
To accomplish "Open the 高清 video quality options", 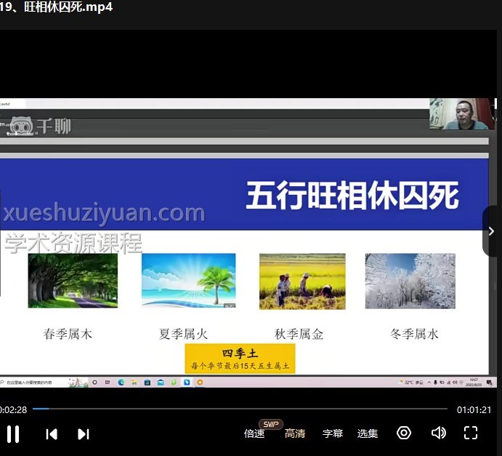I will [295, 433].
